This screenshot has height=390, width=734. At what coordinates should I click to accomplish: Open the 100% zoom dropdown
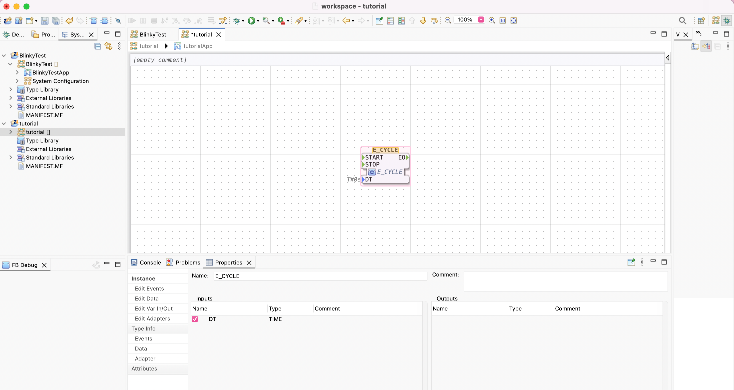tap(481, 20)
